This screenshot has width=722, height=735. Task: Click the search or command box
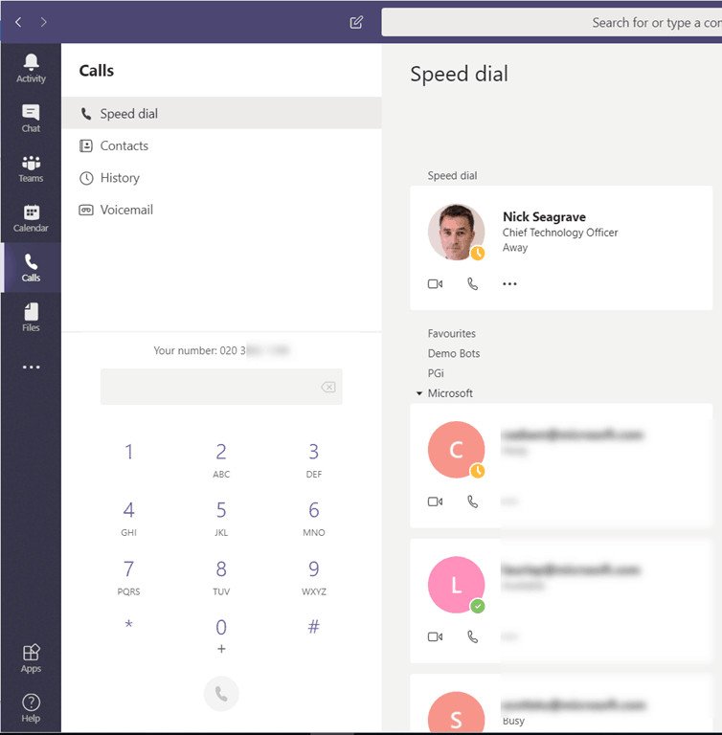(552, 22)
